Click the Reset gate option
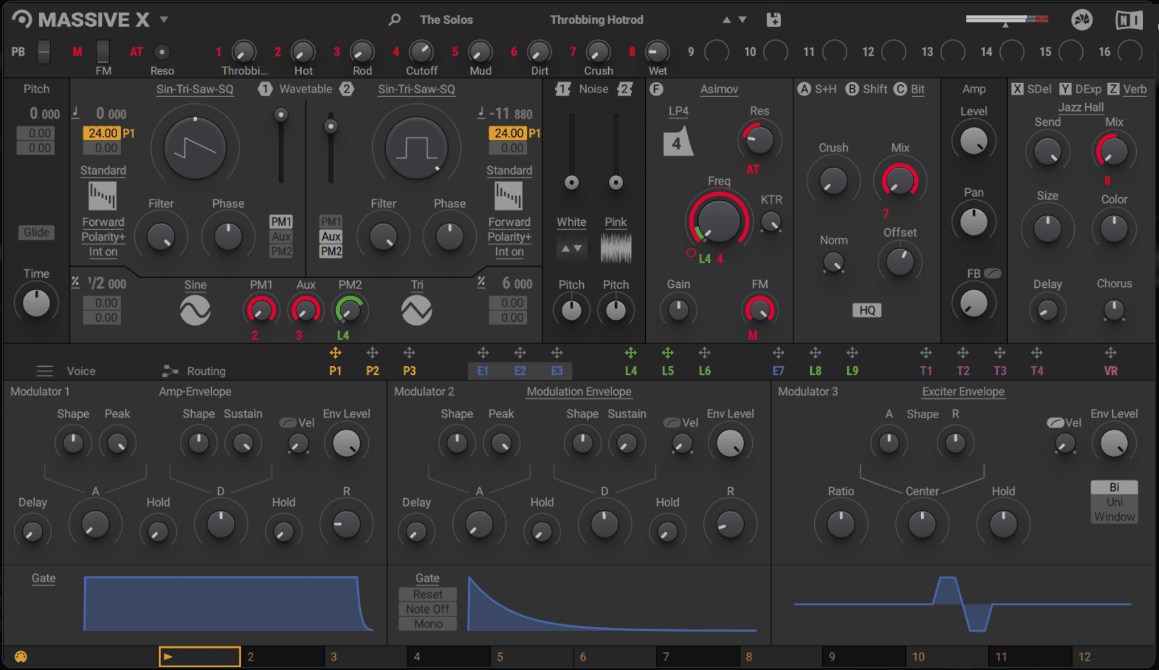The width and height of the screenshot is (1159, 670). [428, 594]
